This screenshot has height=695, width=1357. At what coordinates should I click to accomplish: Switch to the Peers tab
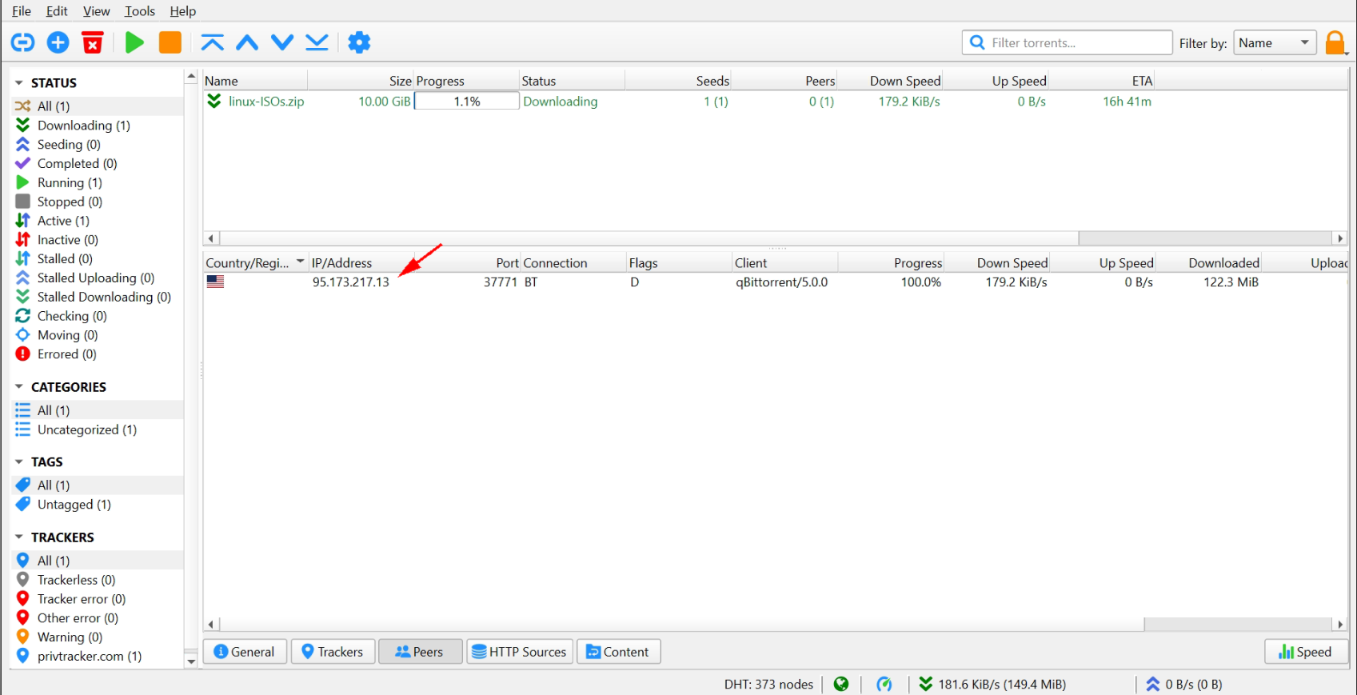(x=421, y=652)
